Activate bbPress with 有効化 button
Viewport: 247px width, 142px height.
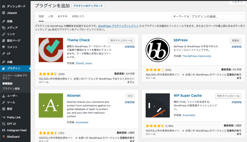(236, 41)
